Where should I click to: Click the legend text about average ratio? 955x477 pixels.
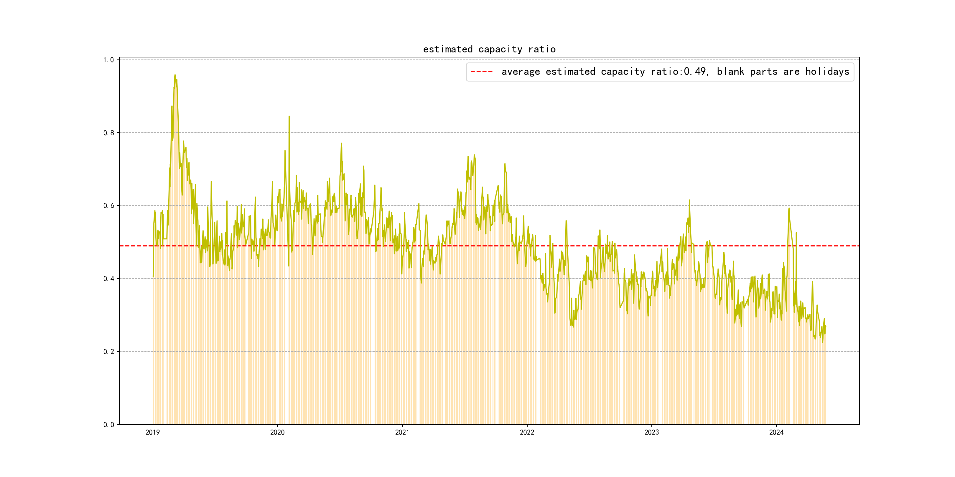pyautogui.click(x=604, y=72)
